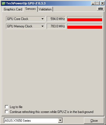Viewport: 106px width, 125px height.
Task: Open the ASUS X1650 Series device dropdown
Action: pyautogui.click(x=60, y=121)
